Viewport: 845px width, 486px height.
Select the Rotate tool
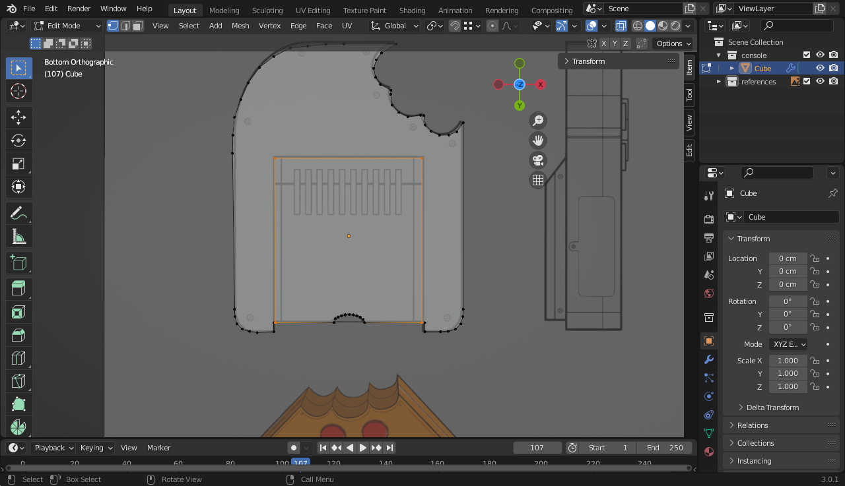18,140
